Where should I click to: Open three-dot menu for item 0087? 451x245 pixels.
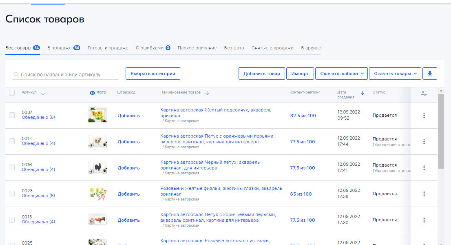424,116
